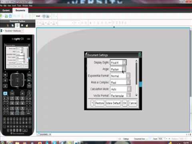Click OK in Document Settings dialog
This screenshot has width=192, height=144.
coord(124,103)
